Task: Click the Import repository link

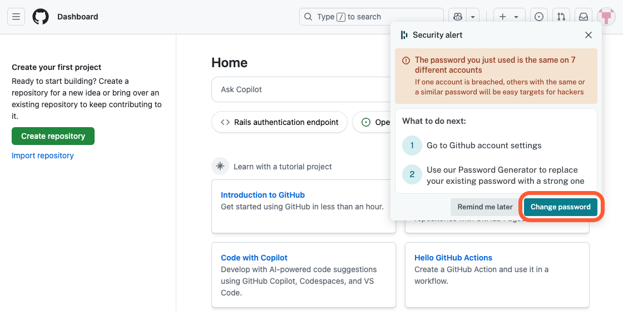Action: (x=42, y=155)
